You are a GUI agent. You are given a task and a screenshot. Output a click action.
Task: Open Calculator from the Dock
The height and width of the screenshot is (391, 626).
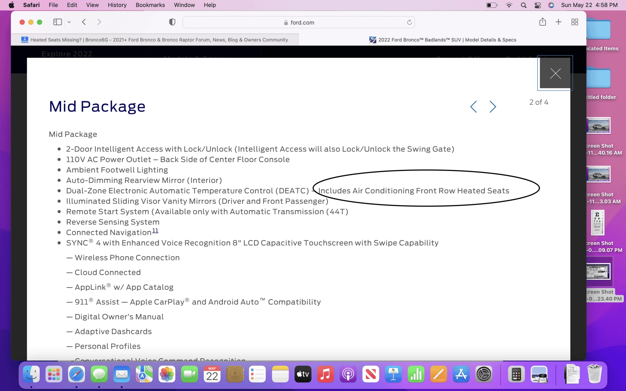[516, 374]
